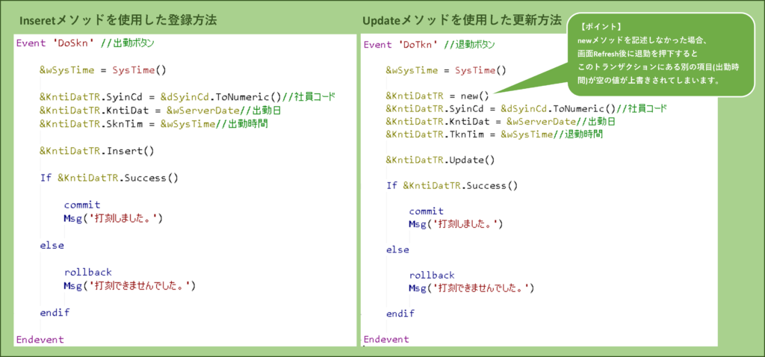The image size is (765, 357).
Task: Click the KntiDat = &wServerDate line in DoTkn event
Action: [500, 120]
